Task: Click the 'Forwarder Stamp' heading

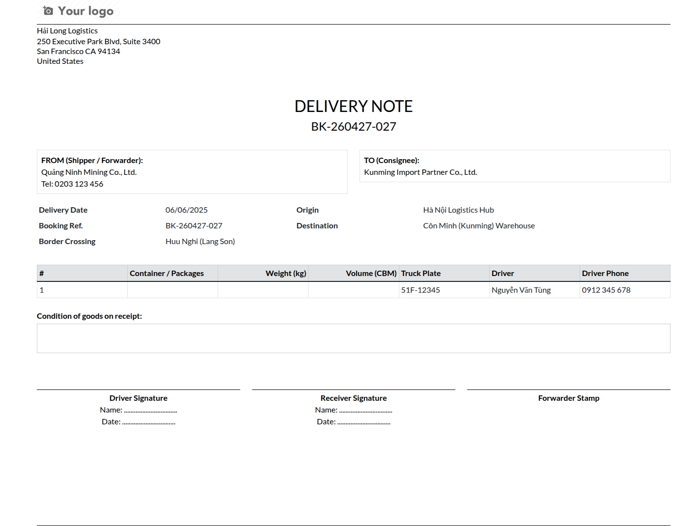Action: click(x=569, y=398)
